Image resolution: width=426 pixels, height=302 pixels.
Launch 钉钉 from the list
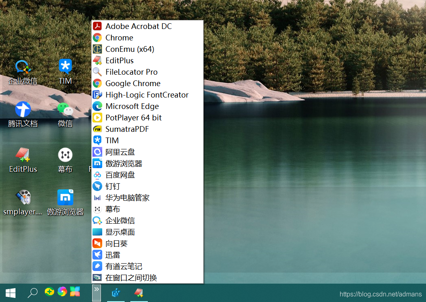point(147,186)
